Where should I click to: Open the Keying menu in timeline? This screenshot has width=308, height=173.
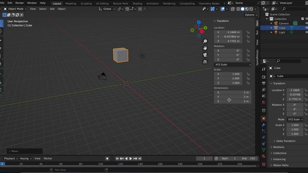[x=26, y=159]
